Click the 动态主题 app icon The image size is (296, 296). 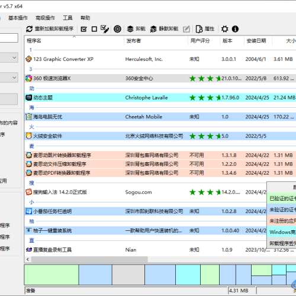pyautogui.click(x=29, y=98)
